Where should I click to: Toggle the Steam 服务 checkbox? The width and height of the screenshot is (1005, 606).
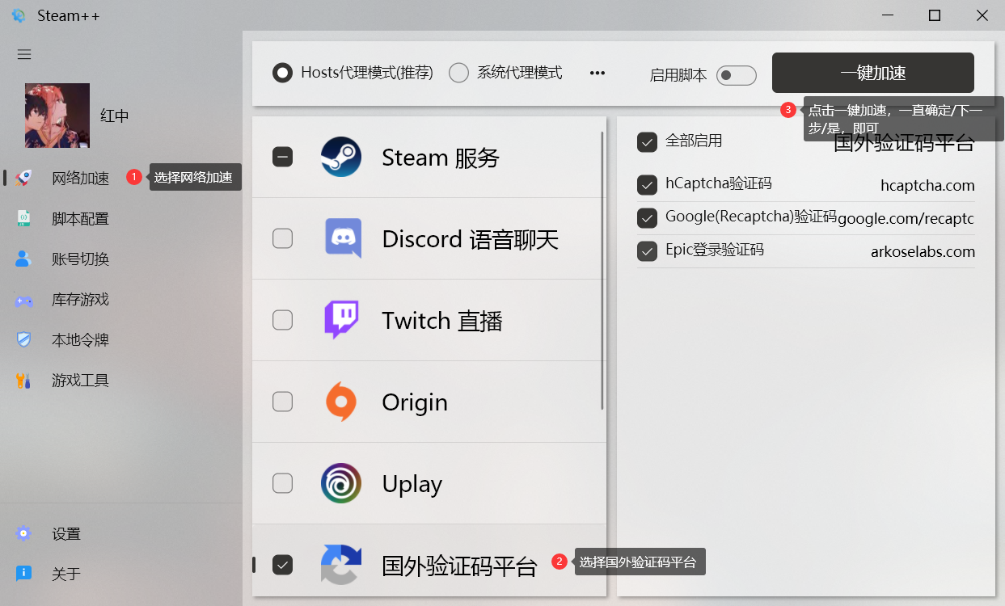[282, 157]
